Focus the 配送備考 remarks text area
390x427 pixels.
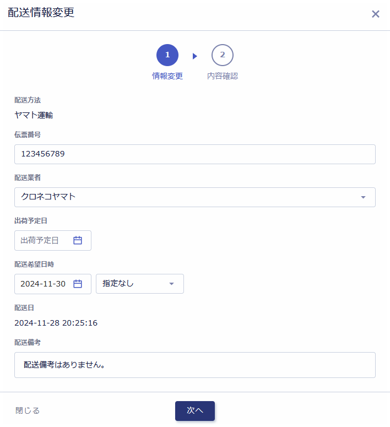(195, 365)
